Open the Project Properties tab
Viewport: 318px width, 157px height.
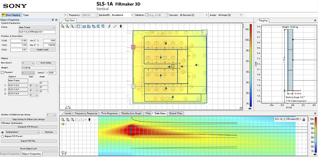[10, 154]
